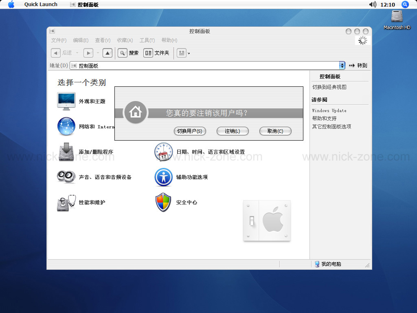Expand the Back history dropdown arrow
417x313 pixels.
(x=77, y=53)
